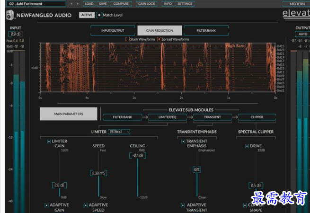The width and height of the screenshot is (310, 213).
Task: Toggle GAIN LOCK
Action: pos(147,4)
